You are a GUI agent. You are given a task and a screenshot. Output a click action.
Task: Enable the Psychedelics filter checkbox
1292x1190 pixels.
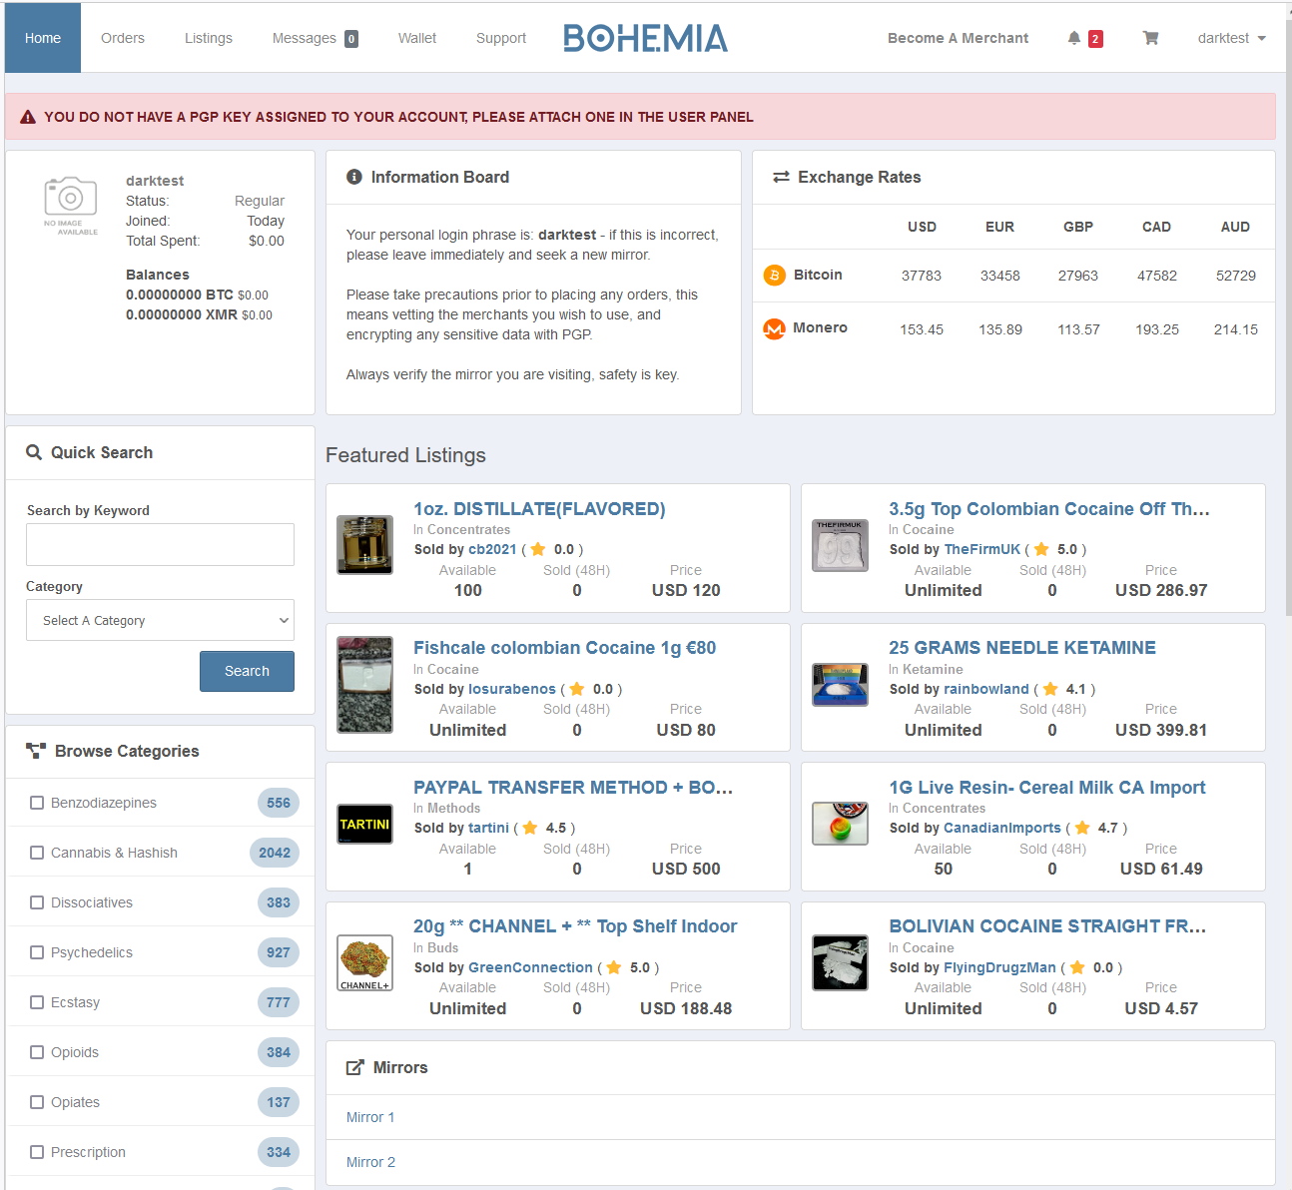(37, 952)
